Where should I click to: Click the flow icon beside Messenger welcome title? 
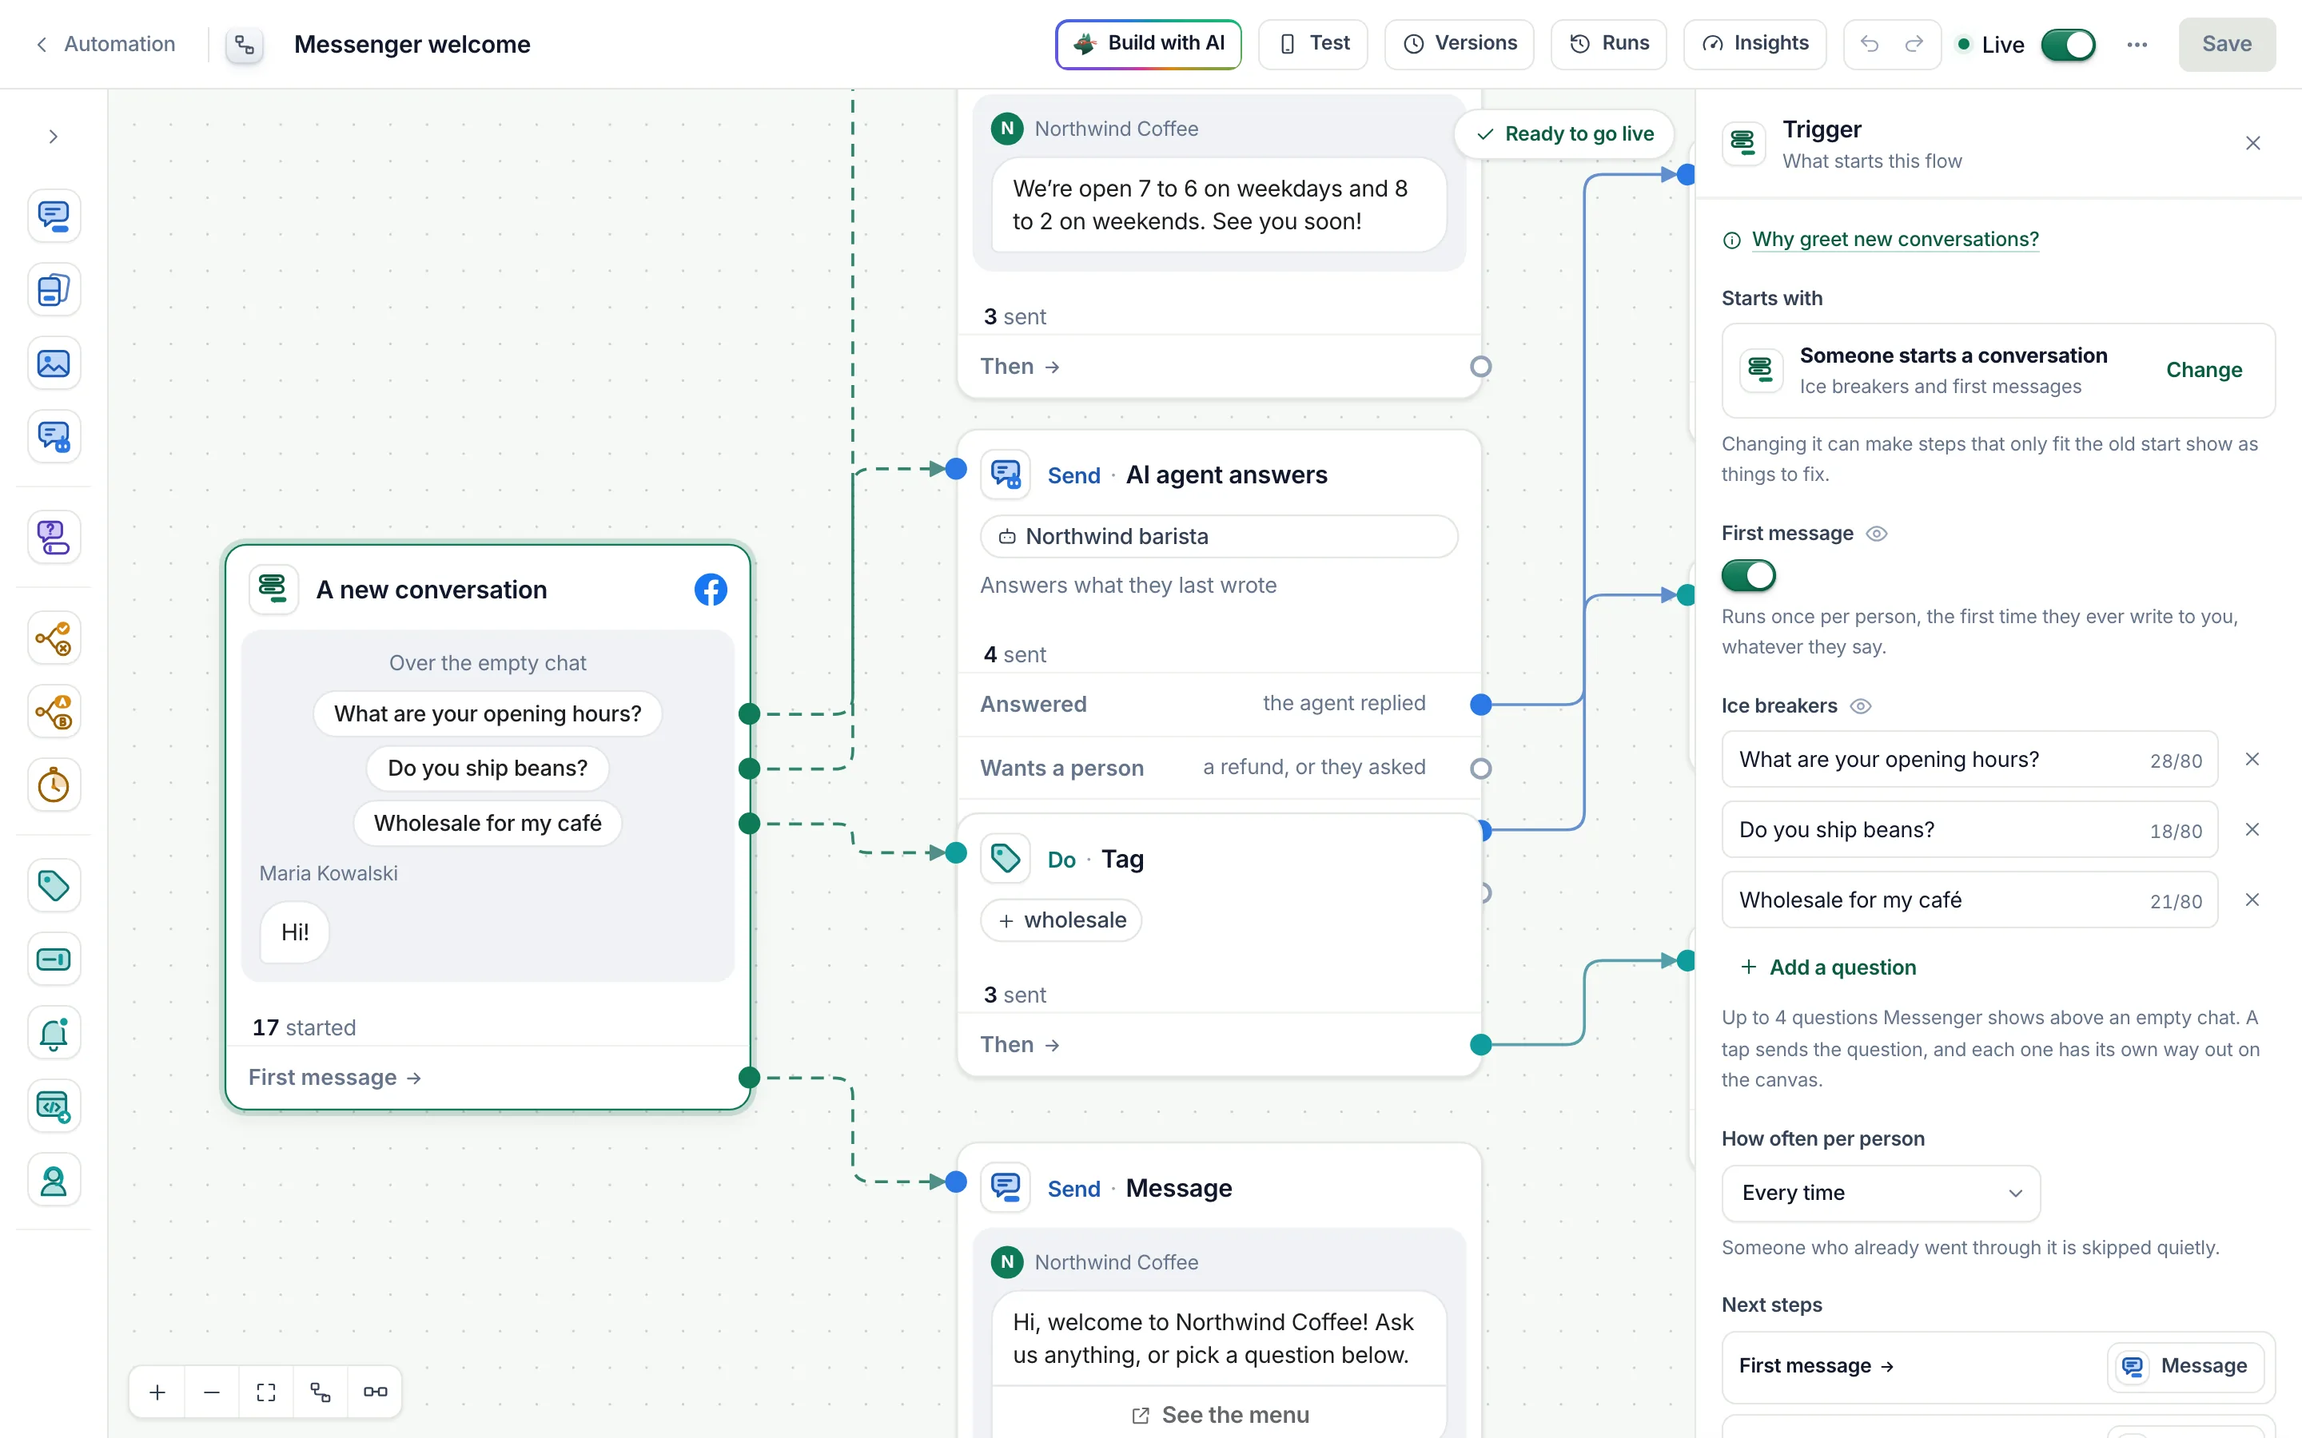(245, 45)
